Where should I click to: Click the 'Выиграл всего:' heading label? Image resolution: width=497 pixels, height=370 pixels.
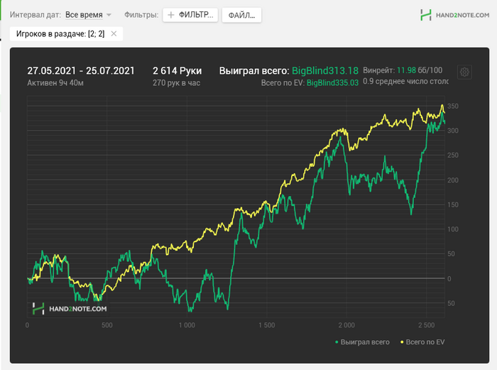(254, 70)
